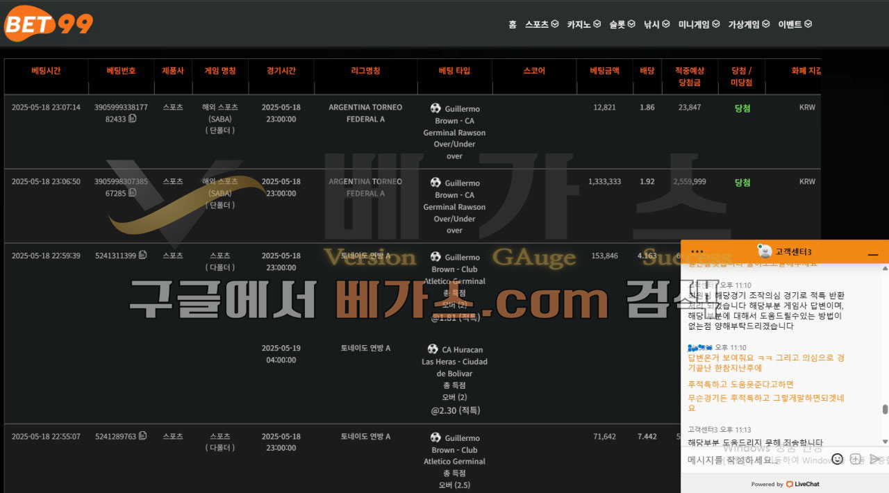Image resolution: width=889 pixels, height=493 pixels.
Task: Click the BET99 logo
Action: tap(49, 24)
